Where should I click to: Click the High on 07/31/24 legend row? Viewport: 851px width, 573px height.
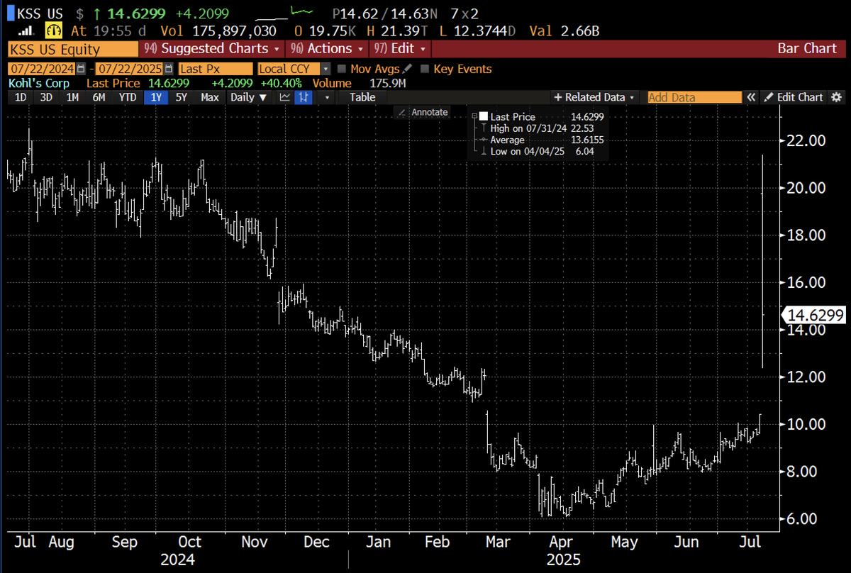[539, 128]
